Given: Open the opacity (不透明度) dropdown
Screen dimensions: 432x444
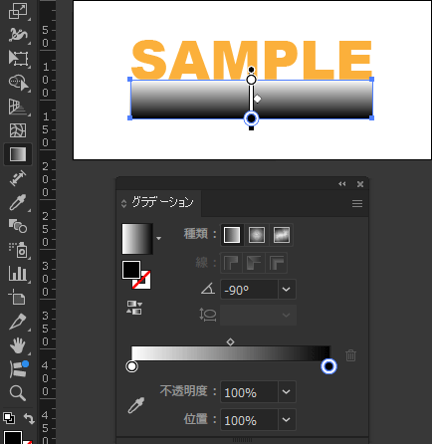Looking at the screenshot, I should pos(287,392).
